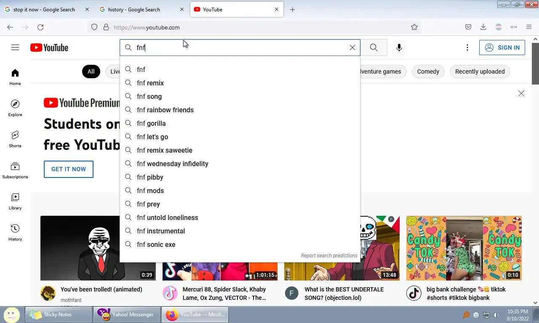
Task: Click the YouTube logo
Action: [49, 48]
